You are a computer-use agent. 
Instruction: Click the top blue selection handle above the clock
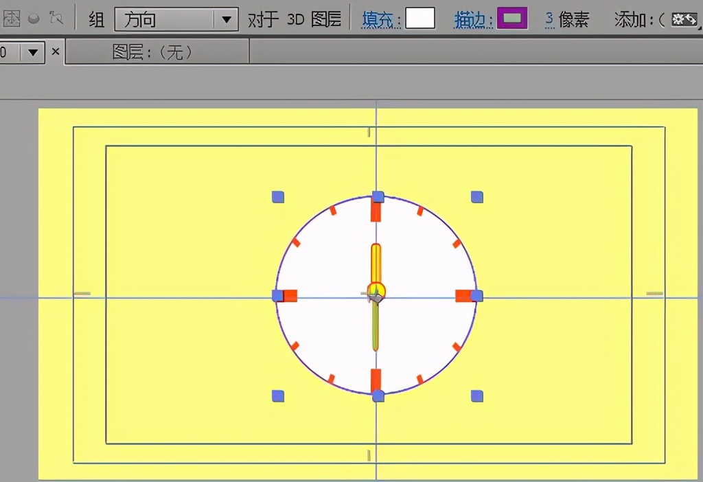pyautogui.click(x=378, y=196)
